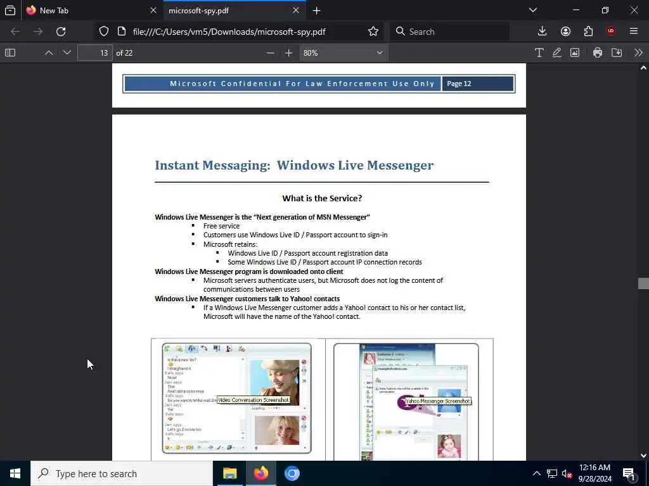Click the page number field showing 13
649x486 pixels.
click(x=95, y=53)
